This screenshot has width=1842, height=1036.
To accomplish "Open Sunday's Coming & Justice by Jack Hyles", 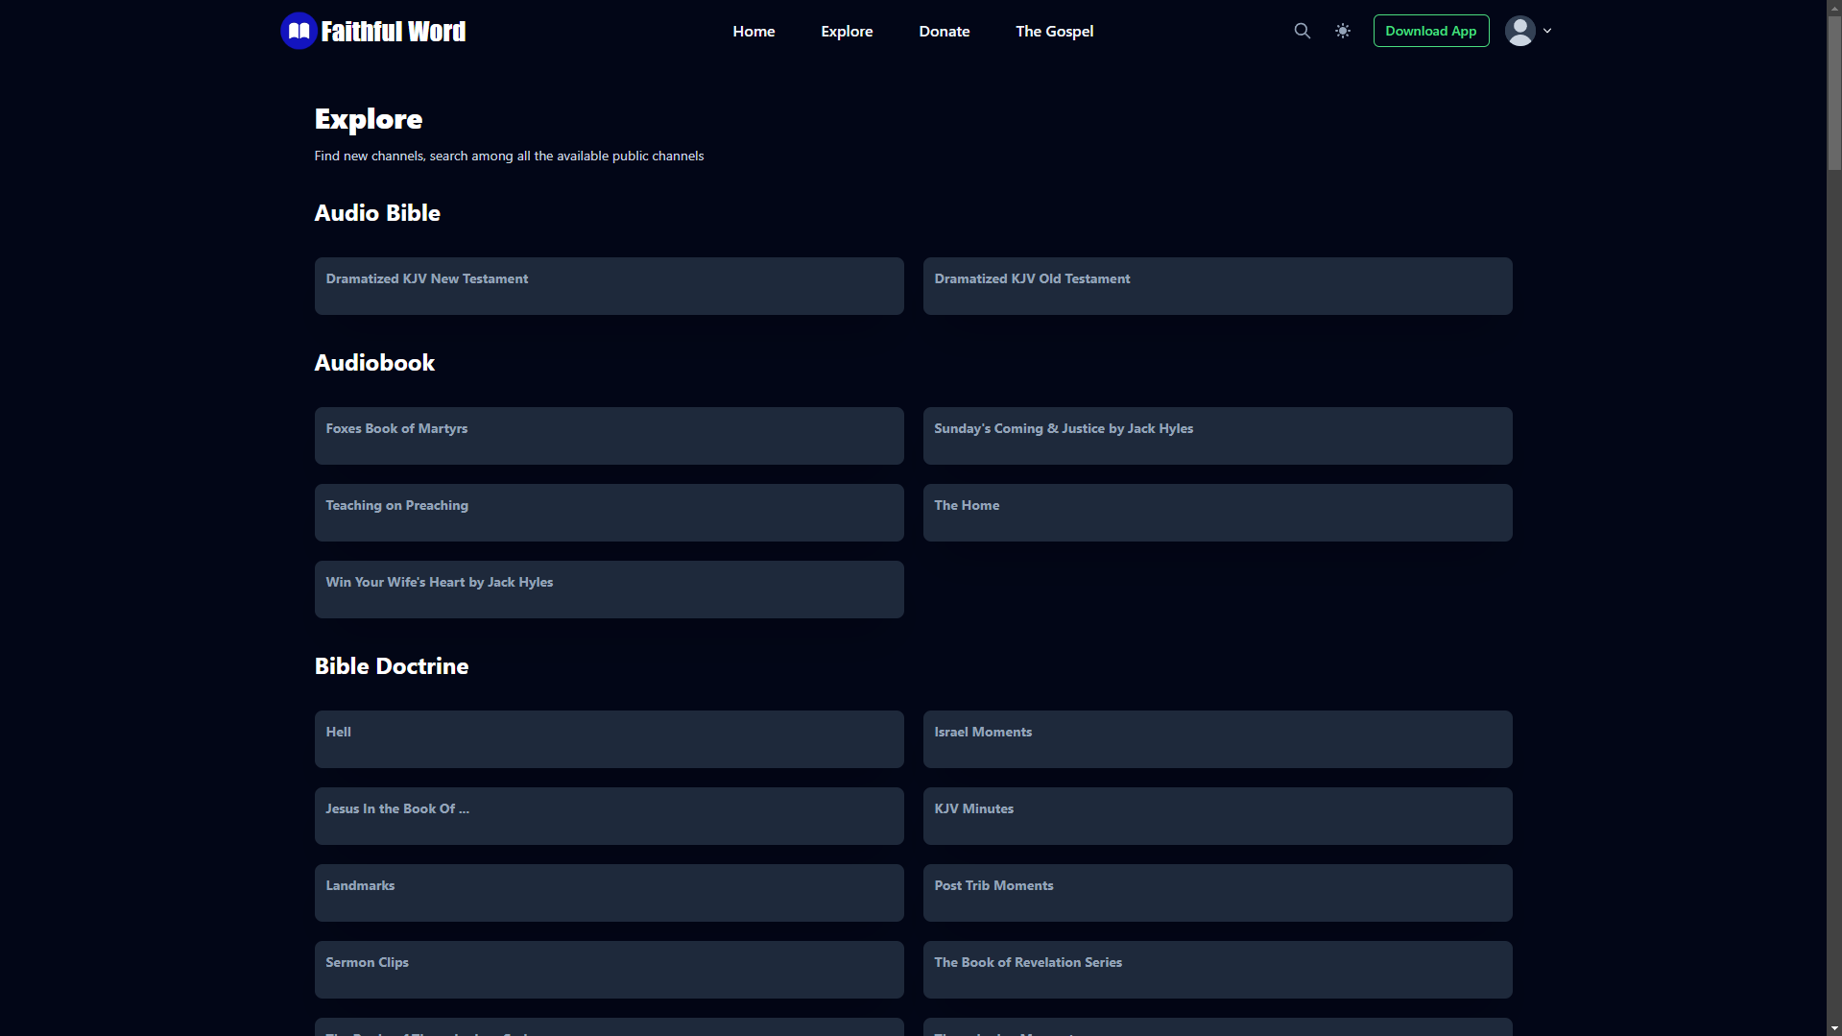I will click(1217, 436).
